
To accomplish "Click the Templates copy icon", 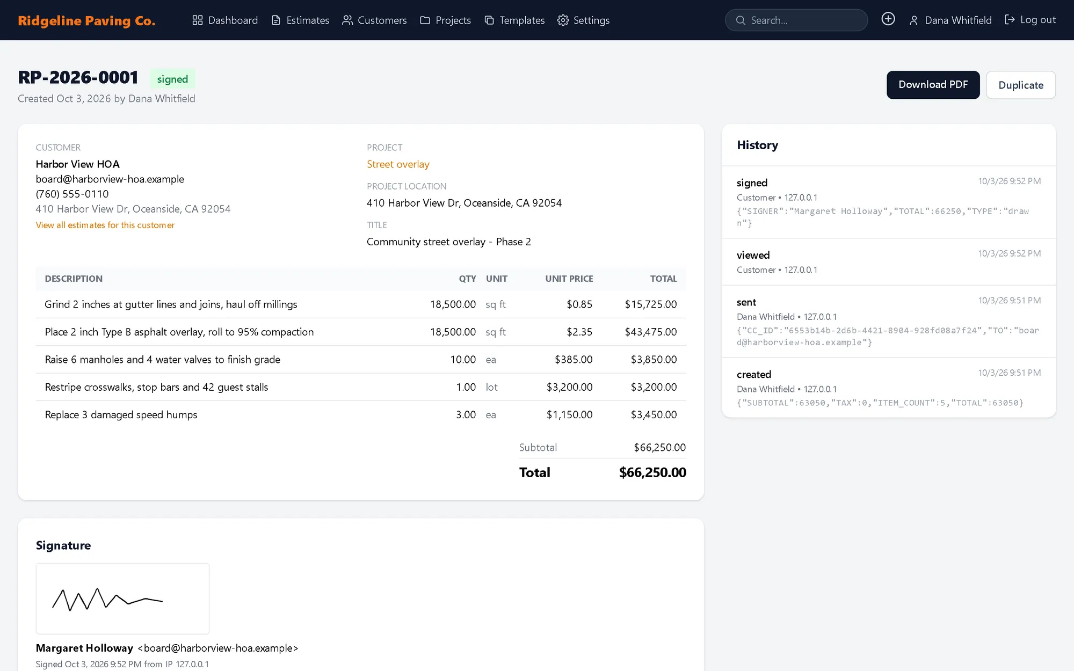I will click(x=489, y=20).
